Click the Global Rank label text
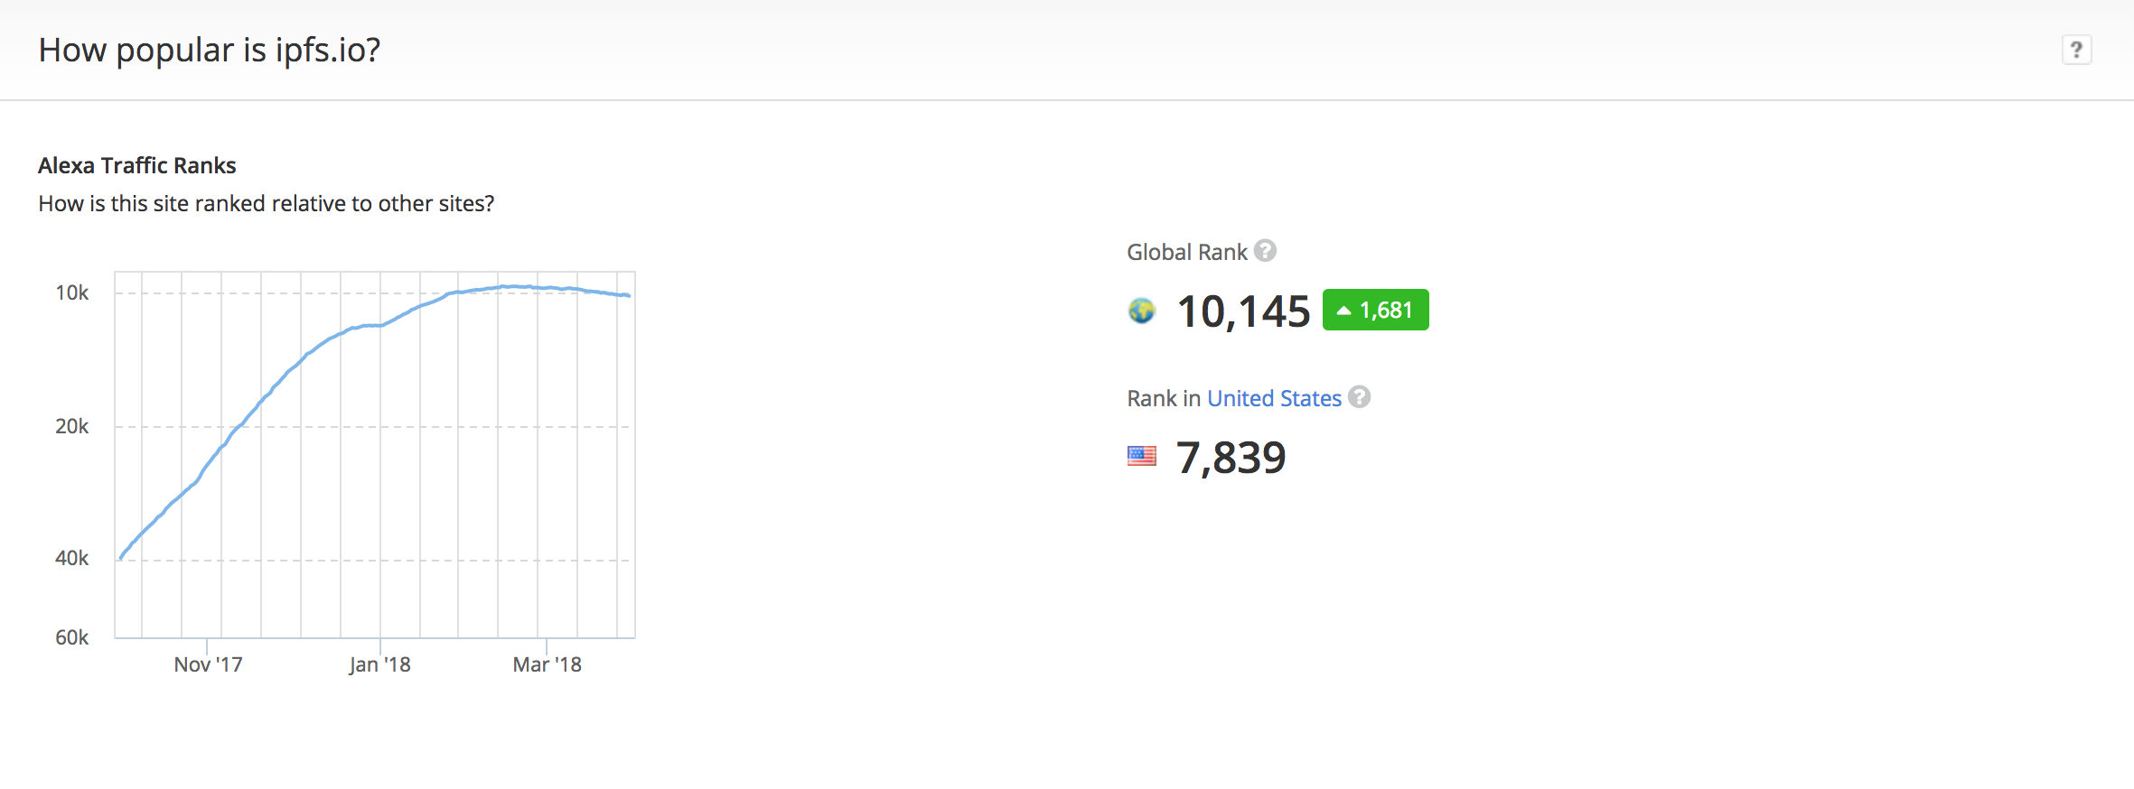The height and width of the screenshot is (789, 2134). (1187, 252)
